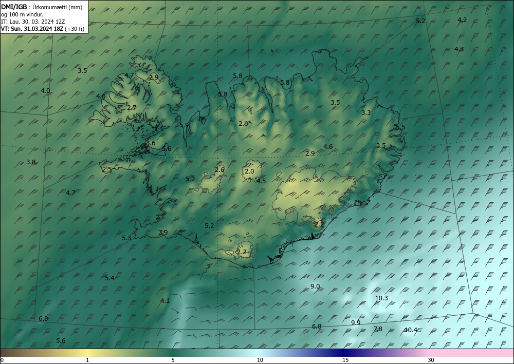Click the '5' label on the color scale

173,360
